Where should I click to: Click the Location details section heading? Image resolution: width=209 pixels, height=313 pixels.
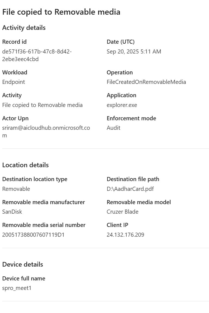pyautogui.click(x=26, y=165)
